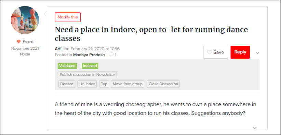Expand the chevron next to Reply
Viewport: 281px width, 135px height.
tap(257, 53)
